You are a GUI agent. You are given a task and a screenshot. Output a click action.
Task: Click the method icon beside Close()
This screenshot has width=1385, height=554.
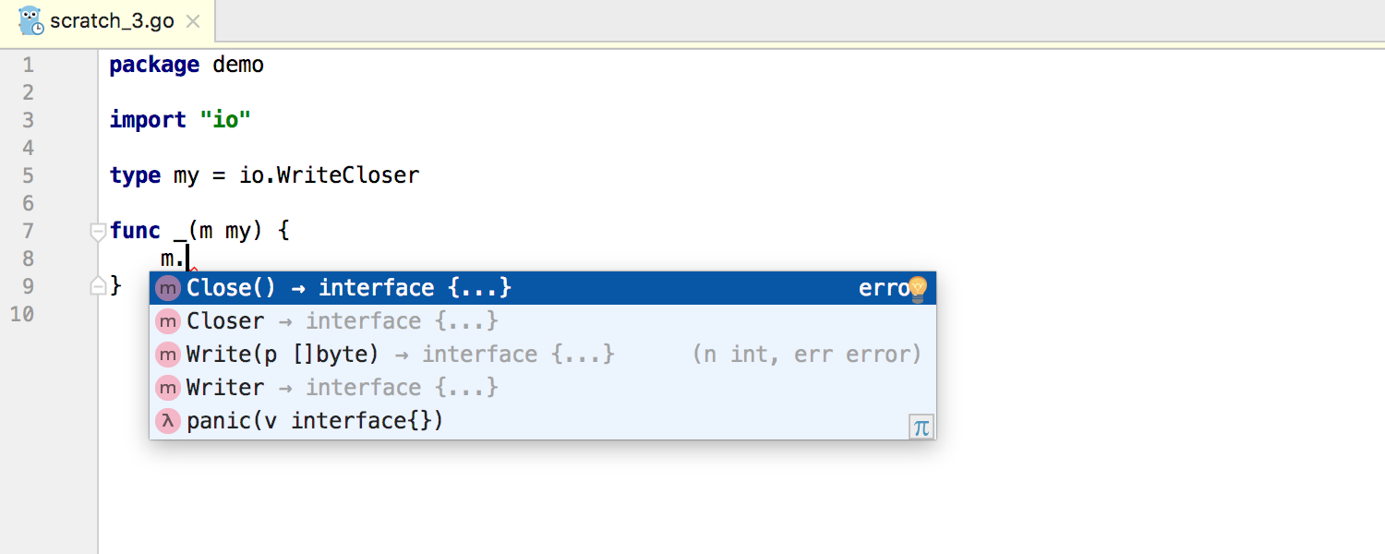pos(167,288)
